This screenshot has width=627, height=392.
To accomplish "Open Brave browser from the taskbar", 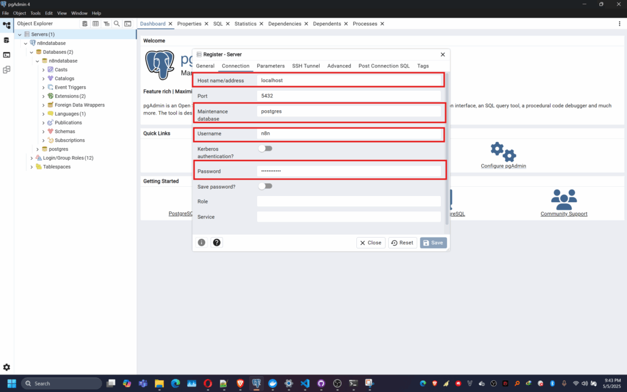I will (240, 383).
